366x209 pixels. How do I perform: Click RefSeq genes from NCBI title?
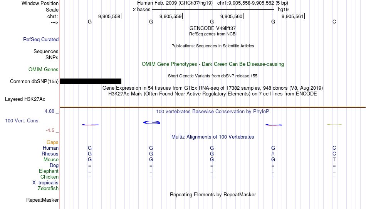coord(213,34)
